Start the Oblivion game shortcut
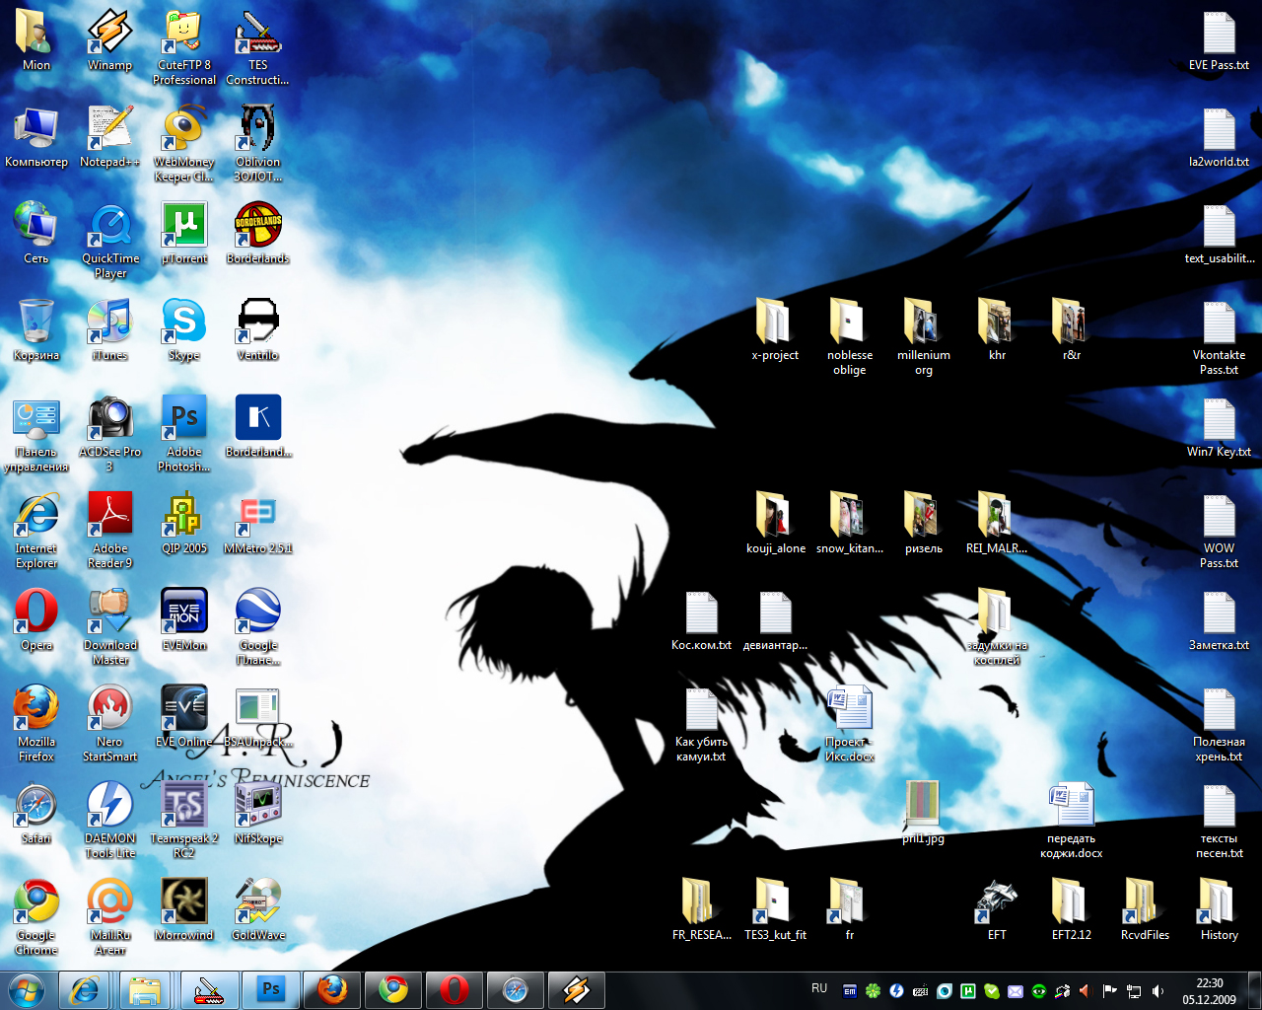The image size is (1262, 1010). 258,143
